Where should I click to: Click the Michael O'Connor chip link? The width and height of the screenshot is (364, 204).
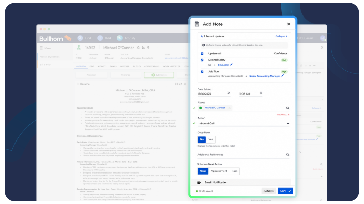click(x=215, y=108)
